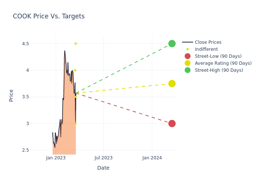Select the Jan 2024 x-axis tick label
This screenshot has height=184, width=258.
(152, 158)
